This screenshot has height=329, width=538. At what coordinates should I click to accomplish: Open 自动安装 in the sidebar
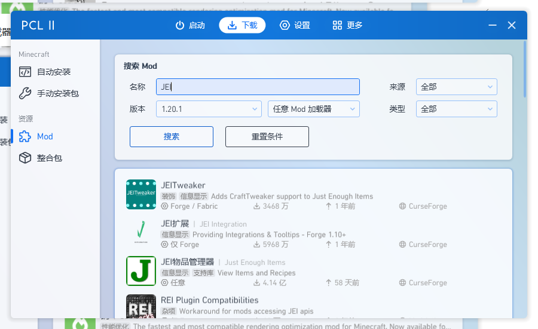click(54, 72)
